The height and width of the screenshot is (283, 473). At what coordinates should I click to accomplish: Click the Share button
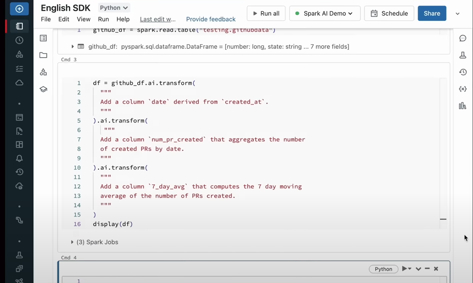(x=432, y=14)
